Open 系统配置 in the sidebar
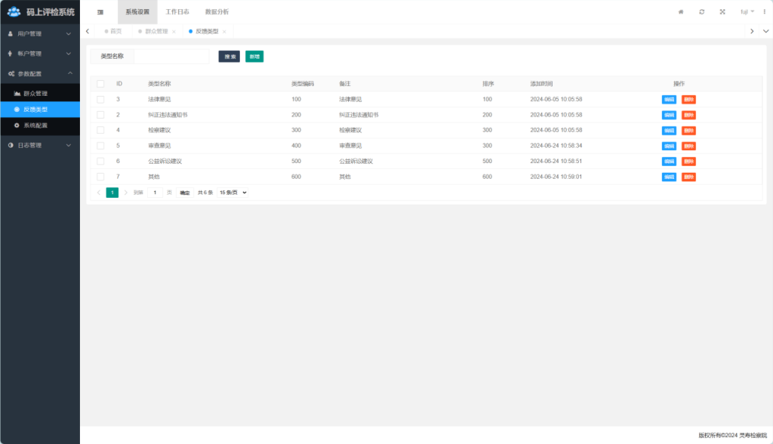Image resolution: width=773 pixels, height=444 pixels. (35, 125)
